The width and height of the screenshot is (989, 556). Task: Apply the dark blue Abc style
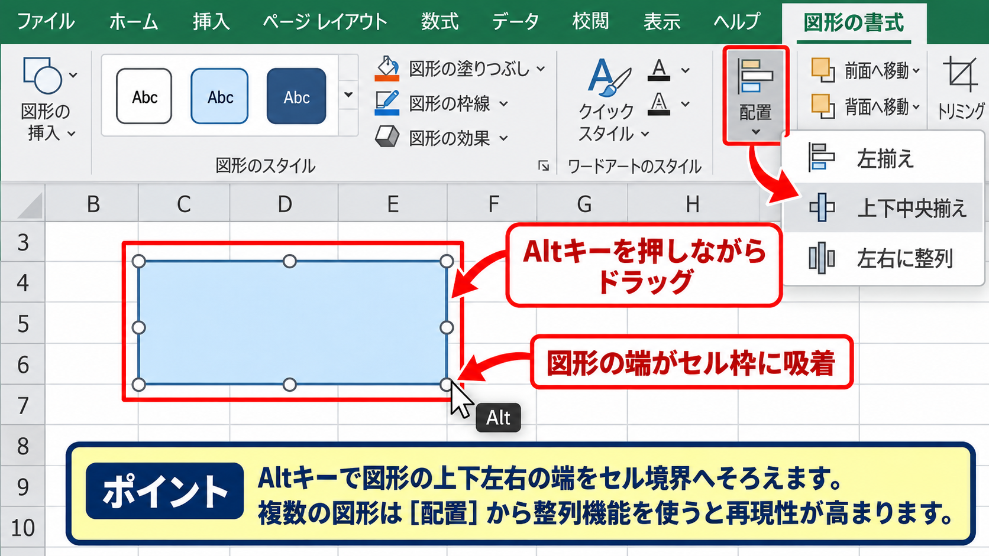tap(296, 96)
